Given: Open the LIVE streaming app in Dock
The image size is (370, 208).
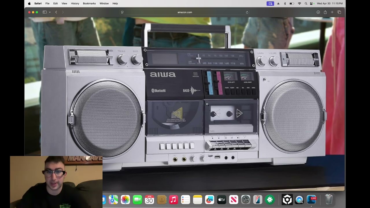Looking at the screenshot, I should (x=312, y=199).
